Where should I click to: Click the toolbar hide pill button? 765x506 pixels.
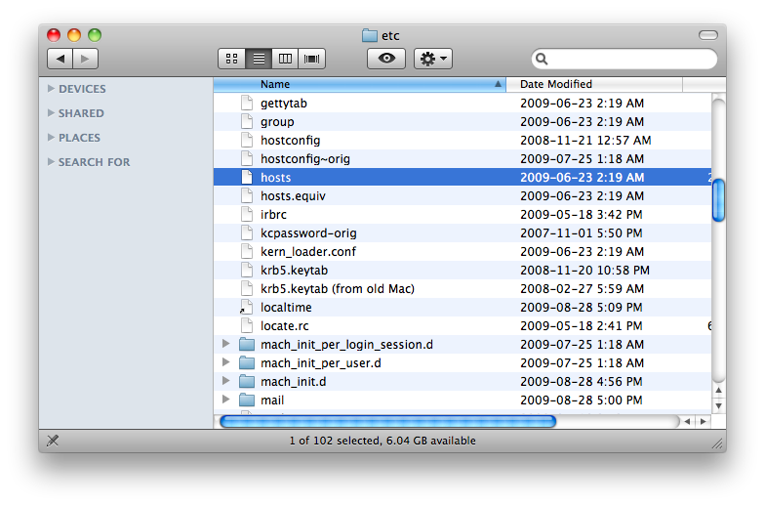pyautogui.click(x=708, y=35)
